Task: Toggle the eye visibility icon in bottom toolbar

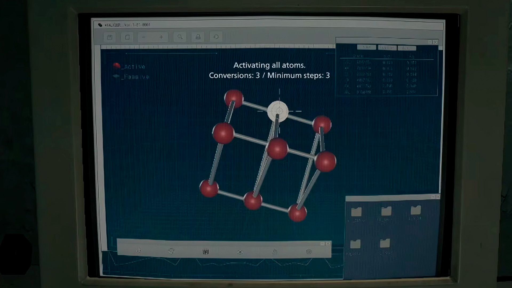Action: click(x=240, y=252)
